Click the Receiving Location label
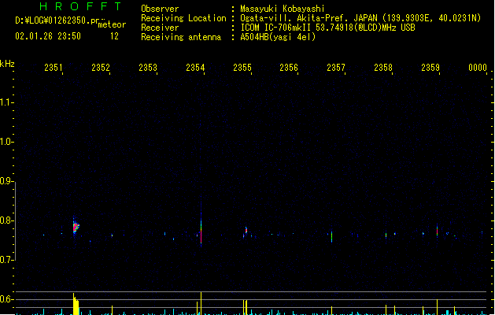The width and height of the screenshot is (495, 315). (x=183, y=18)
